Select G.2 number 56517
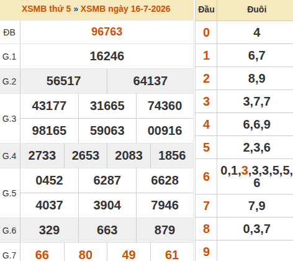Image resolution: width=293 pixels, height=261 pixels. 63,81
